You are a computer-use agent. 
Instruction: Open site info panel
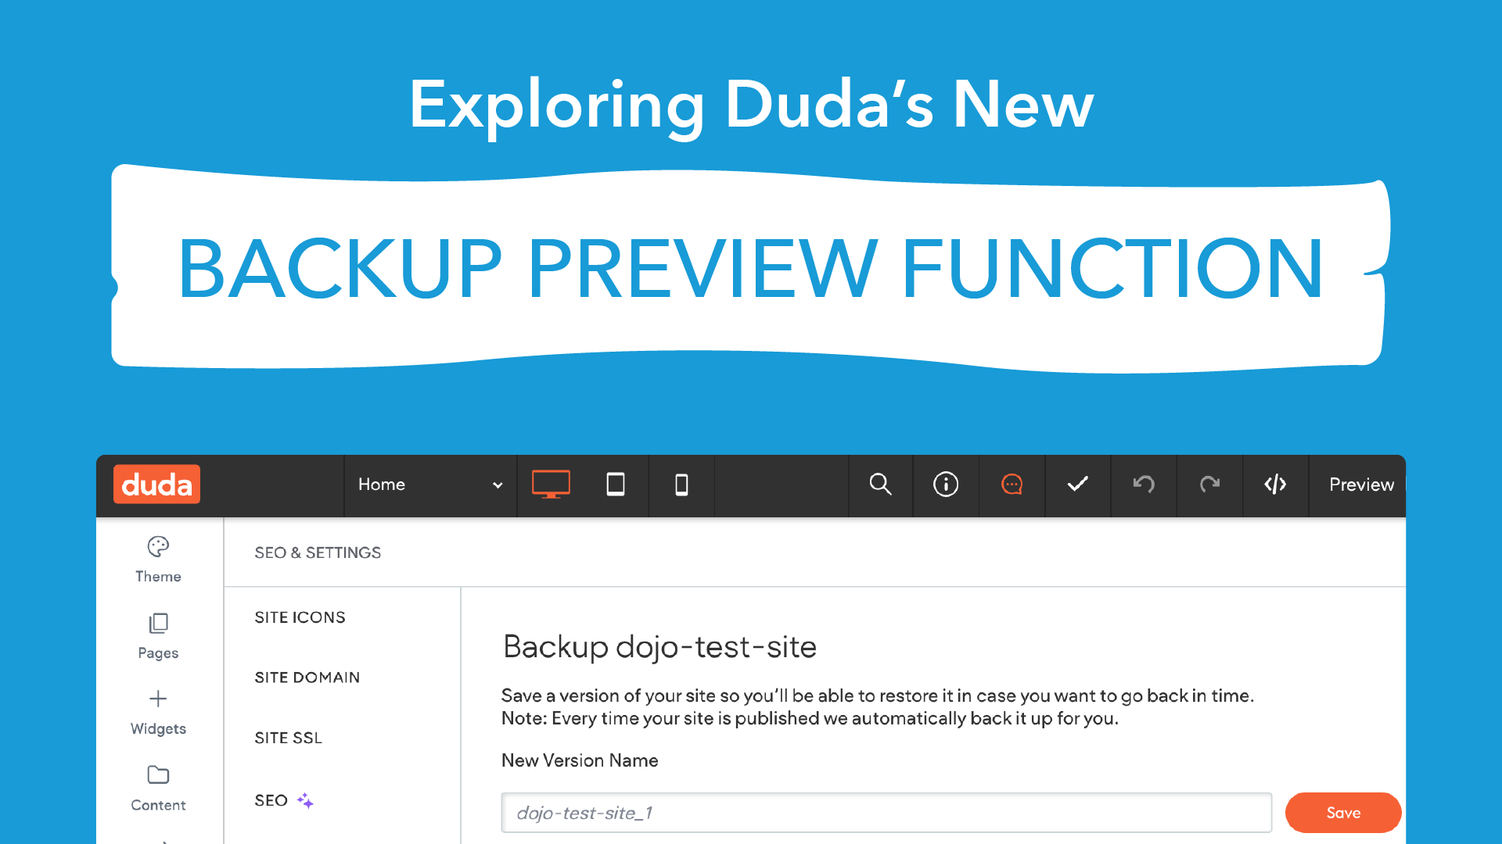[945, 485]
